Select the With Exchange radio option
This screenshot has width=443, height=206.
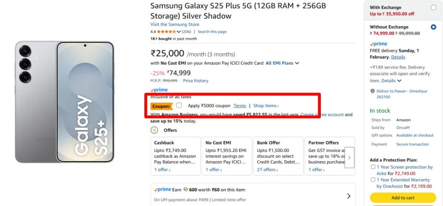click(433, 7)
